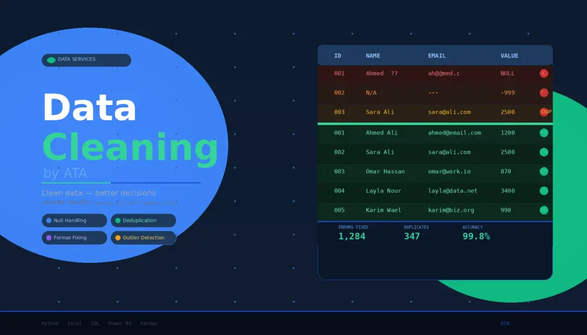Select the Deduplication pill label

tap(140, 221)
